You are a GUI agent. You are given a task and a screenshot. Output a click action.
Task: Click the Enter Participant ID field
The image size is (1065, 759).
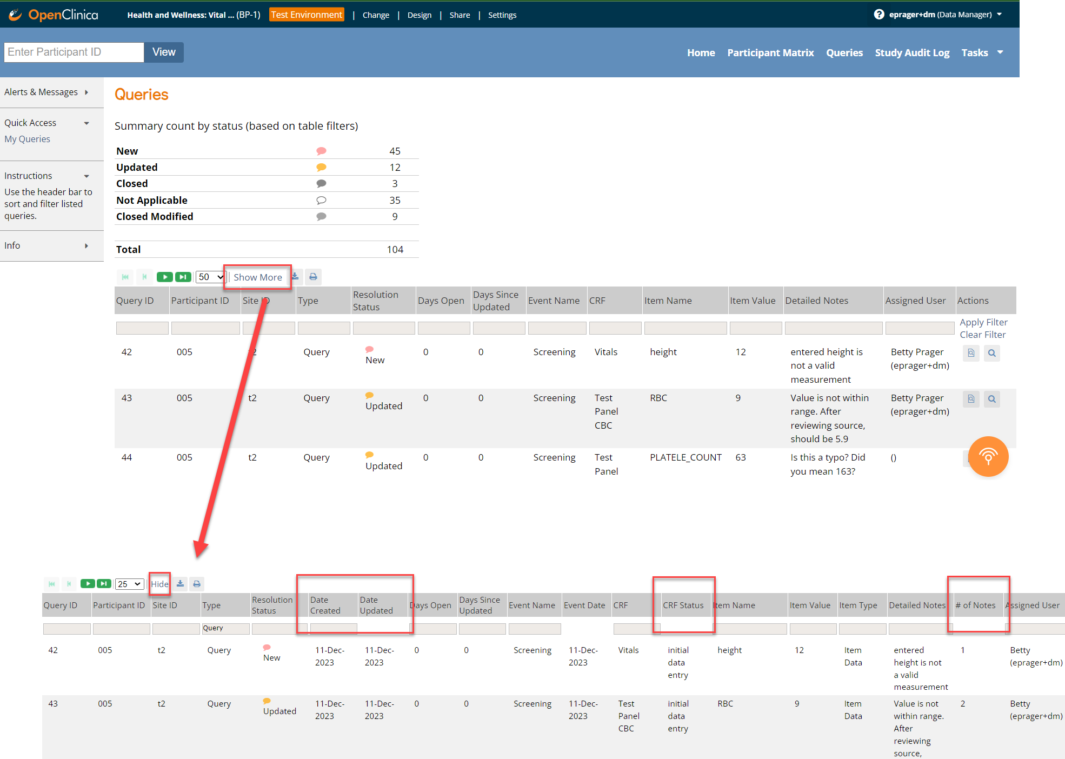74,52
